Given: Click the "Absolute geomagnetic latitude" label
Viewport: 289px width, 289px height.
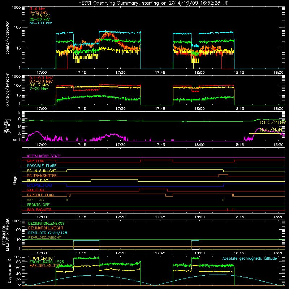Looking at the screenshot, I should pyautogui.click(x=250, y=259).
